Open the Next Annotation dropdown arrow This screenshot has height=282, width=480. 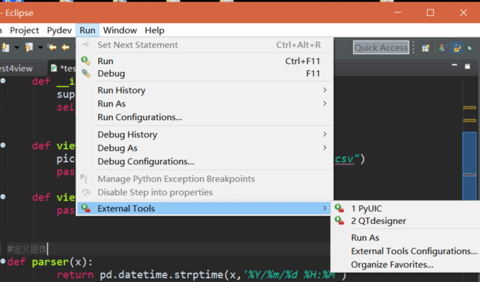17,48
